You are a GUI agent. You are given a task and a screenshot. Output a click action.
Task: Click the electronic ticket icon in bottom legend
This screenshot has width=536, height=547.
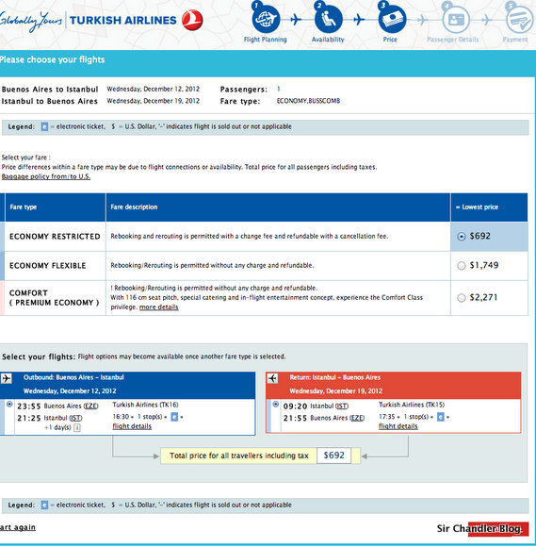[44, 505]
